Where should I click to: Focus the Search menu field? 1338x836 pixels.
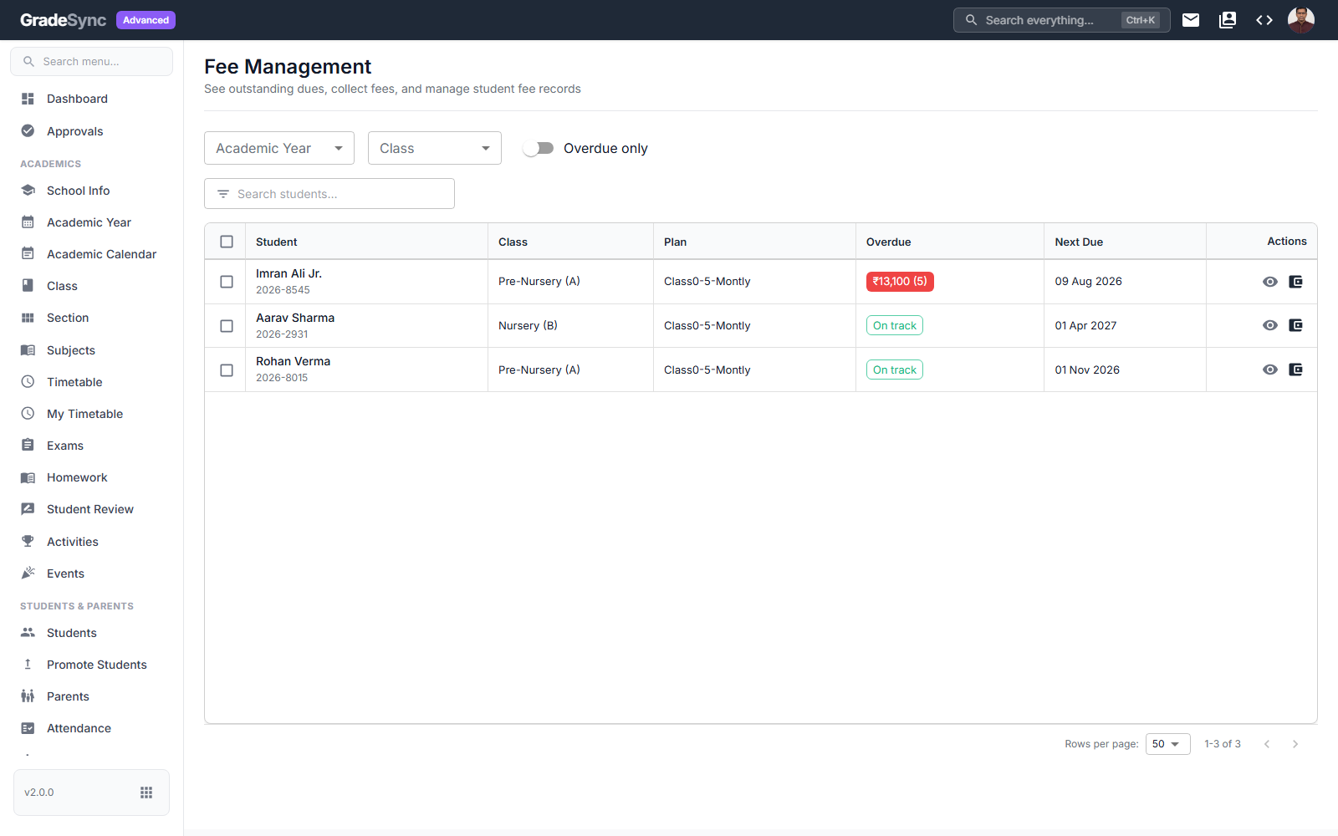coord(92,61)
